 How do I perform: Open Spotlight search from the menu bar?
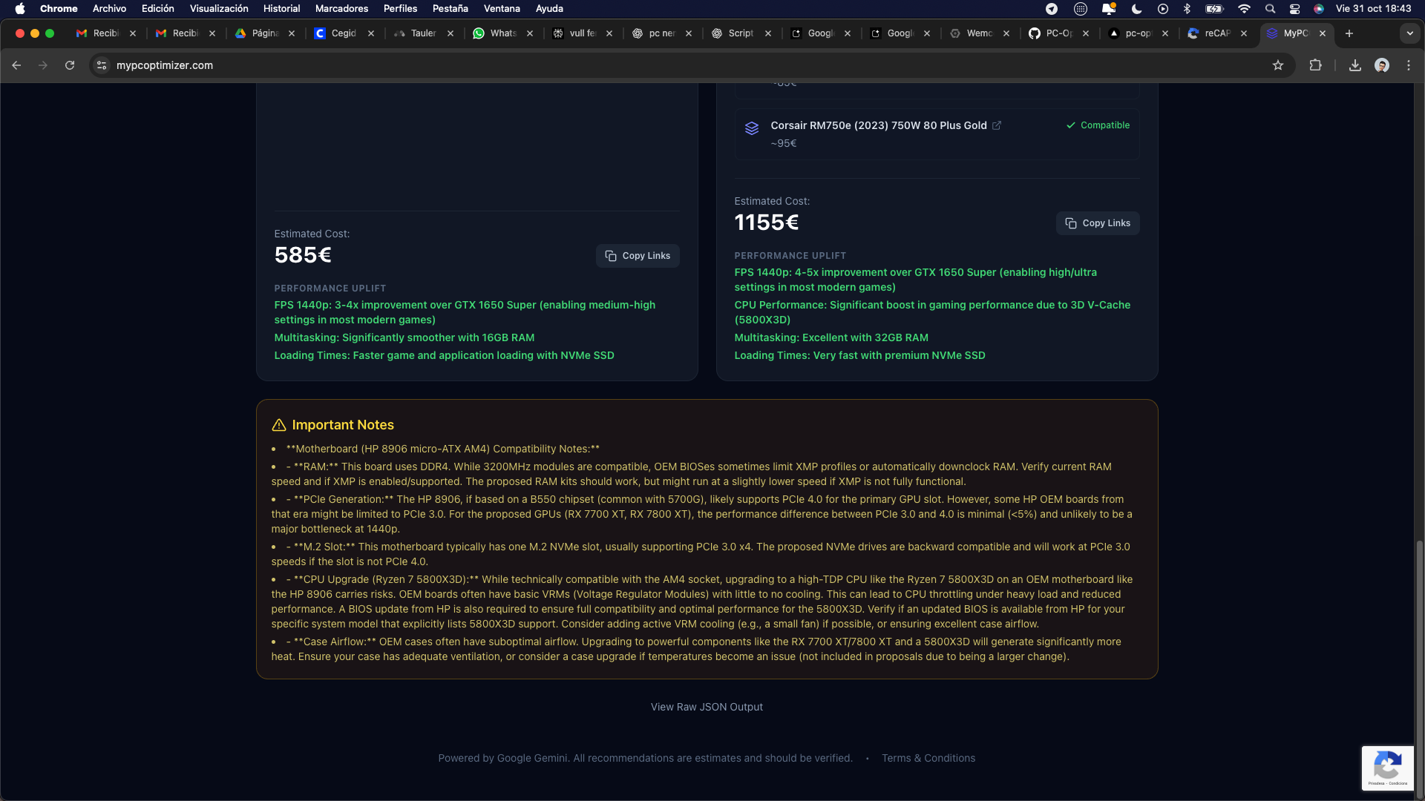(1270, 9)
